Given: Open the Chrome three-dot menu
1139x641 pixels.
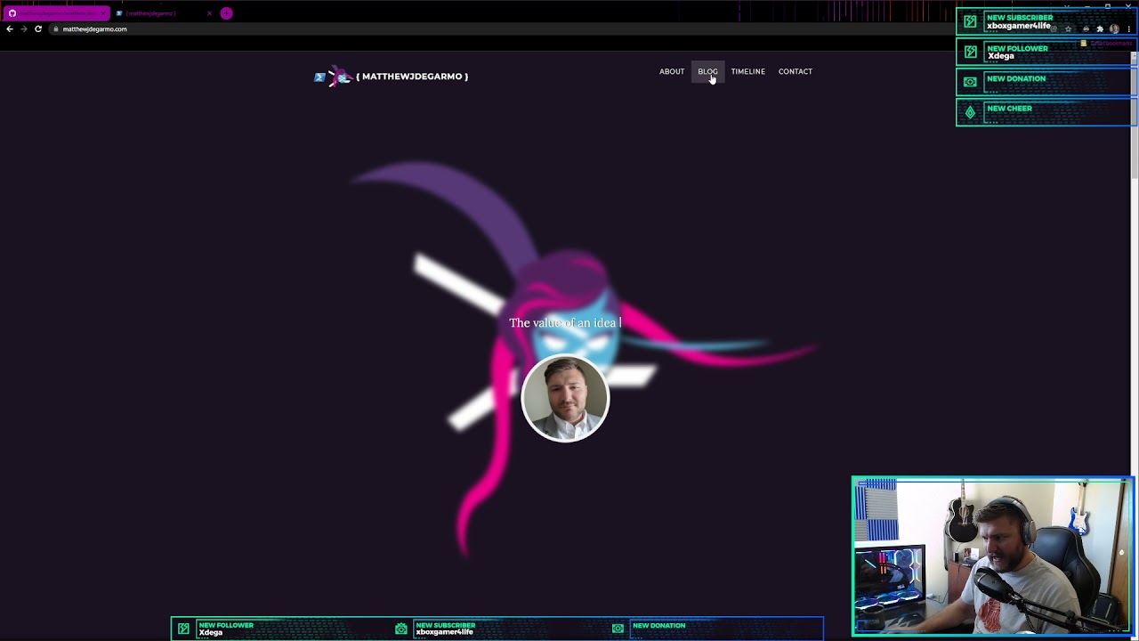Looking at the screenshot, I should [1128, 29].
